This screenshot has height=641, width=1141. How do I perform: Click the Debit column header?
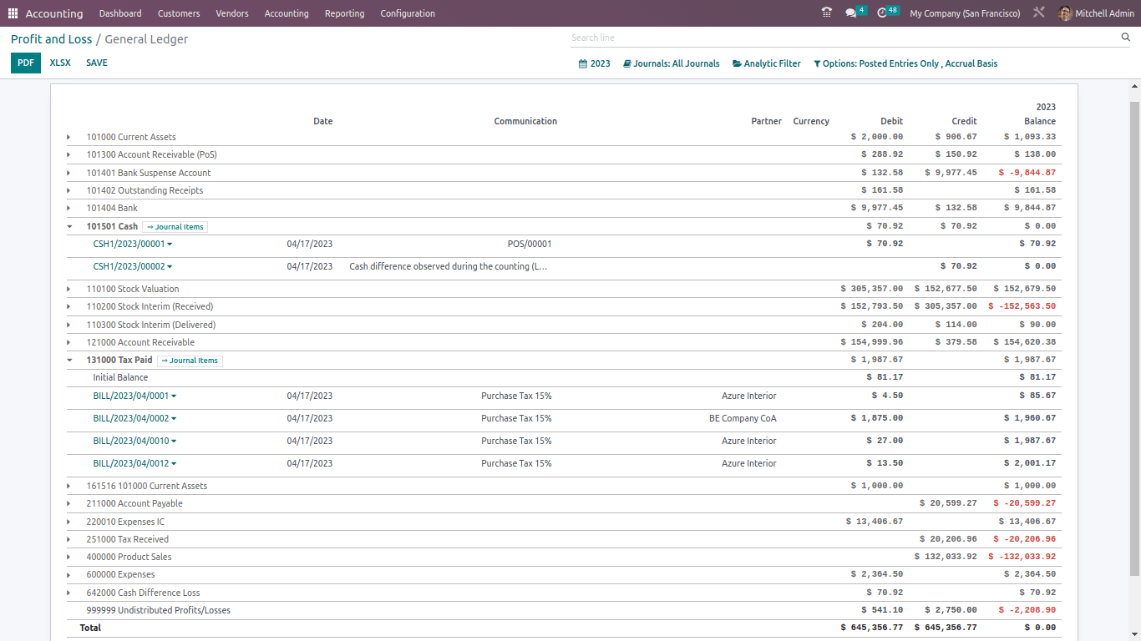[x=891, y=121]
